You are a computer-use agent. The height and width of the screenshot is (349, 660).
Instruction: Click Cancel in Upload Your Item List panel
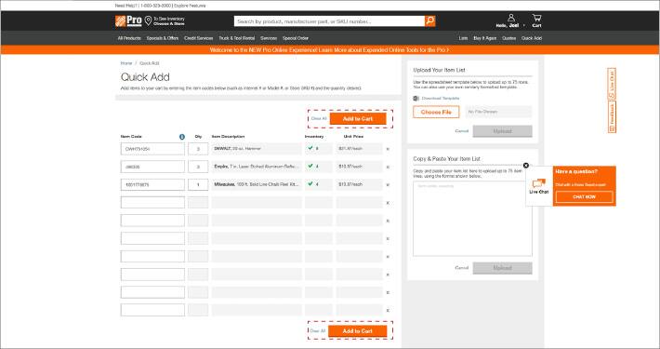(462, 131)
